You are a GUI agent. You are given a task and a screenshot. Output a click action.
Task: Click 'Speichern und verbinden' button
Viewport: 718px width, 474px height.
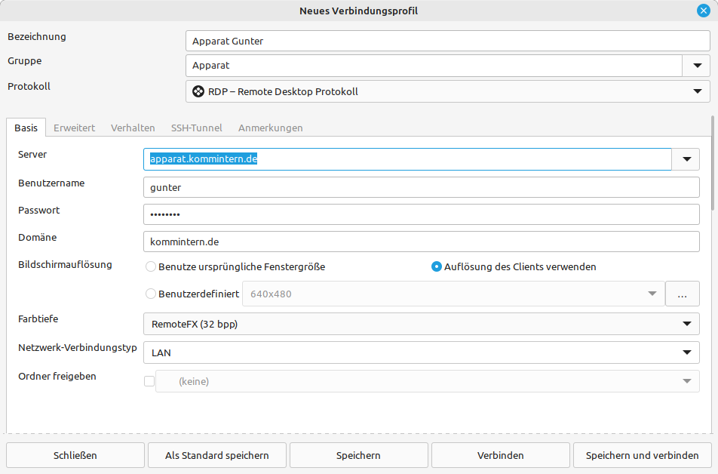point(643,455)
